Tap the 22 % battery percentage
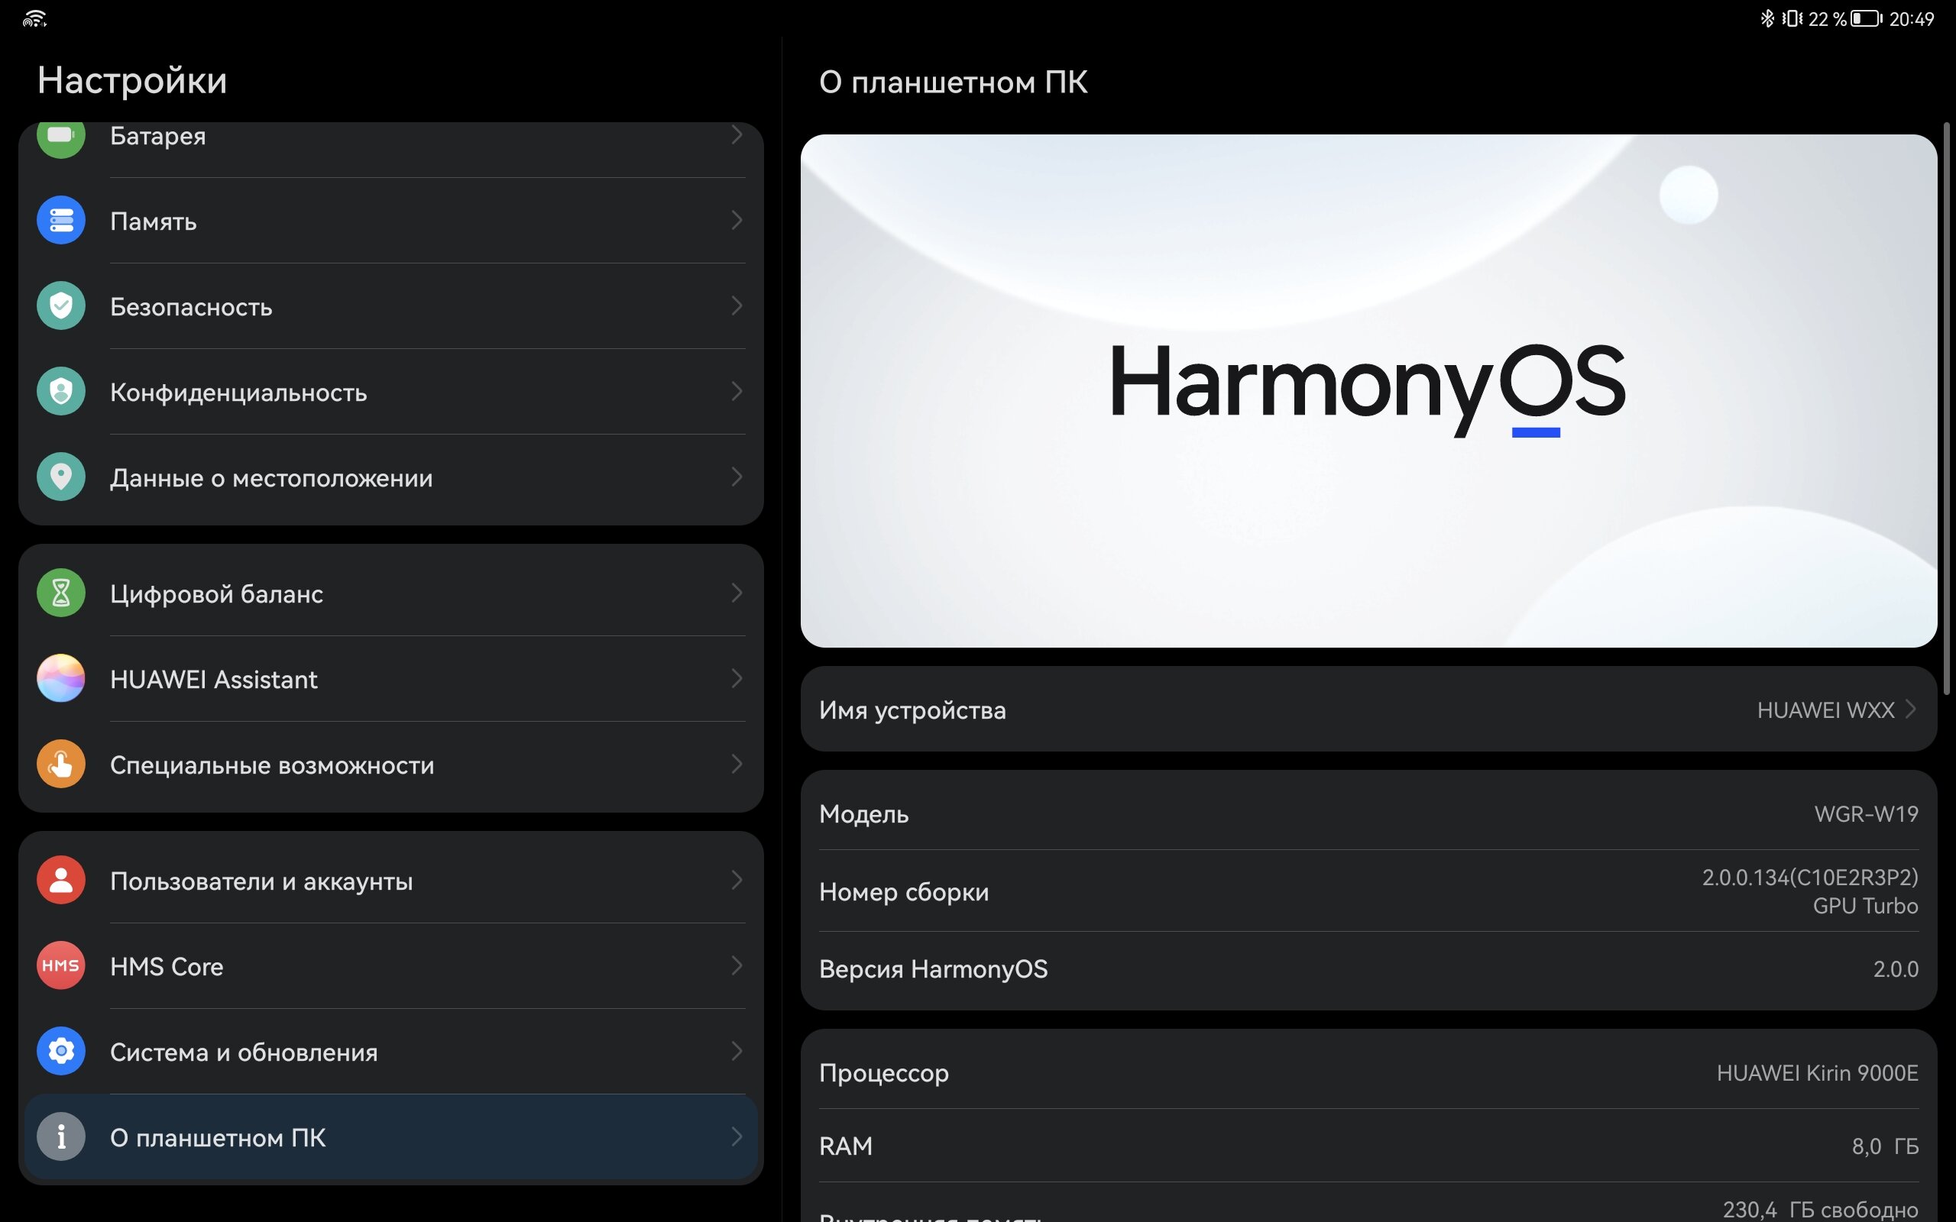Image resolution: width=1956 pixels, height=1222 pixels. coord(1827,18)
